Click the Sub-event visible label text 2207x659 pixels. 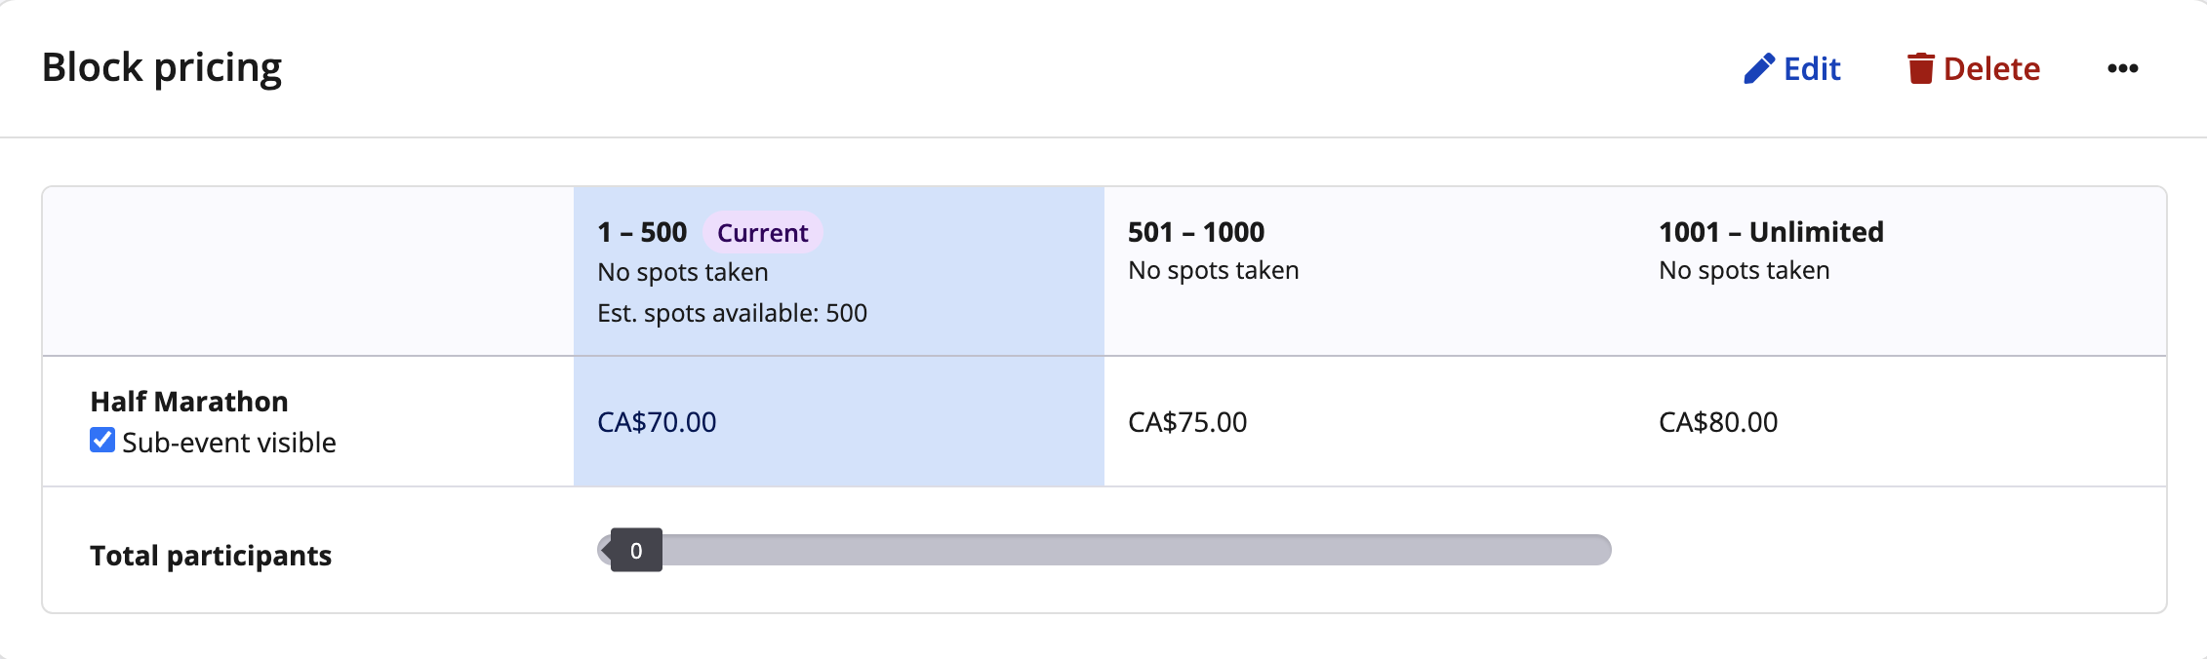pos(229,443)
